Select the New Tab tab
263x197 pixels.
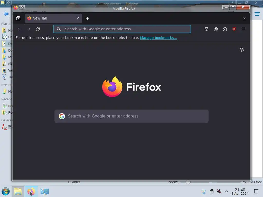[x=53, y=18]
